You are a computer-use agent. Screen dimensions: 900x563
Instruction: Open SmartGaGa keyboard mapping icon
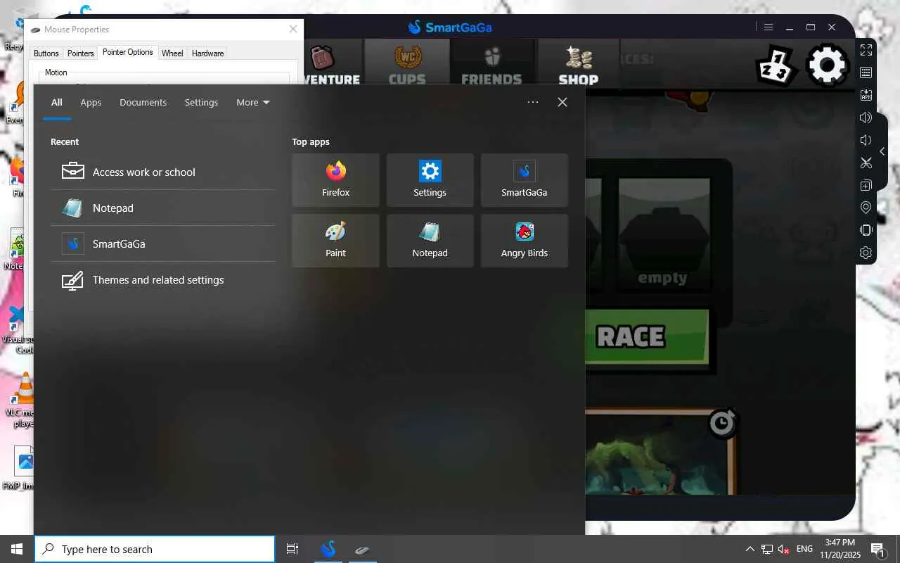866,72
